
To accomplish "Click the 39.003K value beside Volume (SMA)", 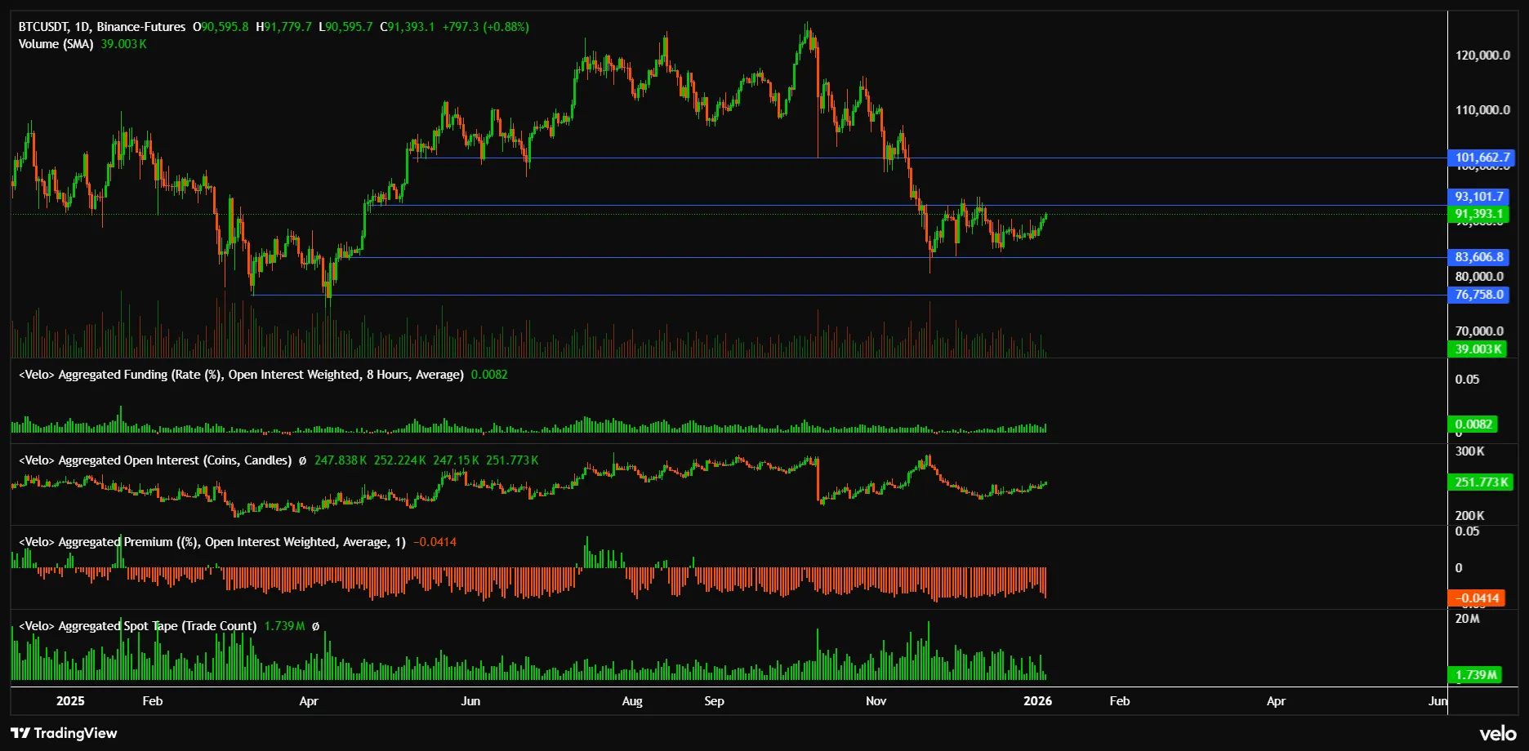I will click(x=123, y=44).
